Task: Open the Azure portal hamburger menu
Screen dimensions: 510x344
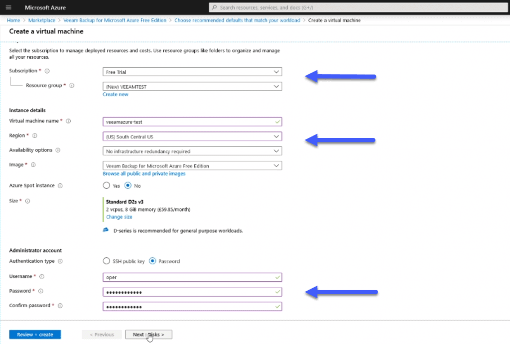Action: 8,7
